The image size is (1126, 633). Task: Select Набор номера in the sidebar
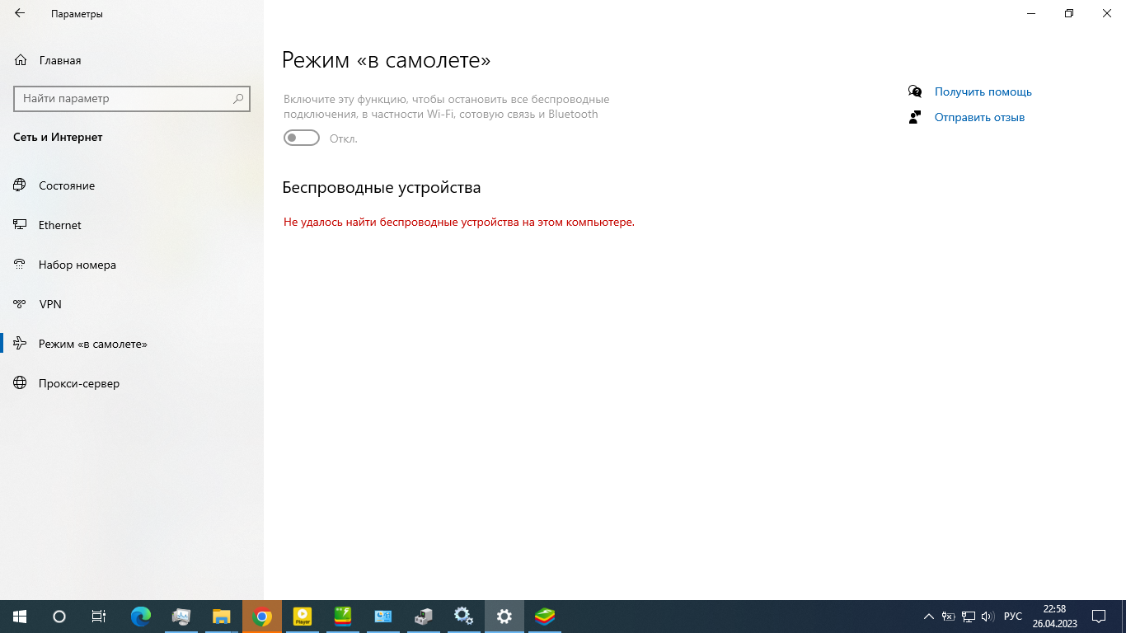(132, 265)
